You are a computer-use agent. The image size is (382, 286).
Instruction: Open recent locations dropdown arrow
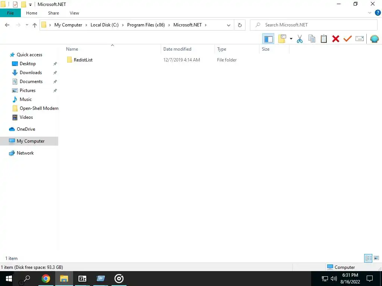(27, 25)
